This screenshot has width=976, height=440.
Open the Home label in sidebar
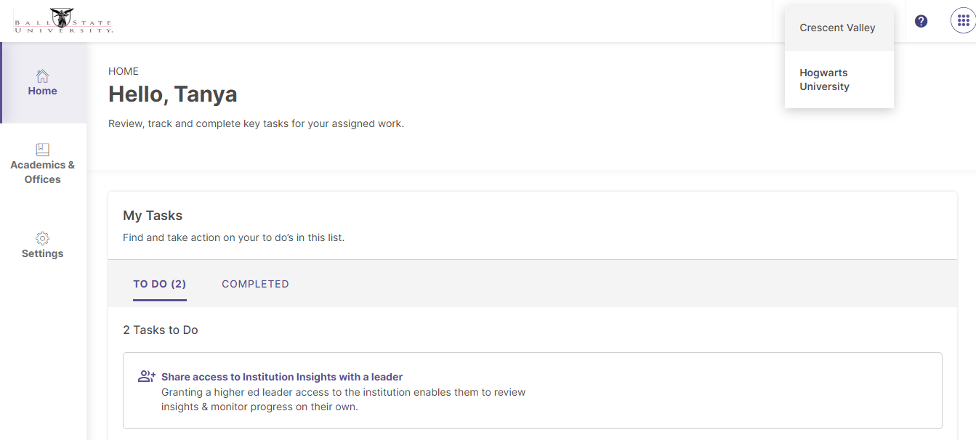[43, 91]
